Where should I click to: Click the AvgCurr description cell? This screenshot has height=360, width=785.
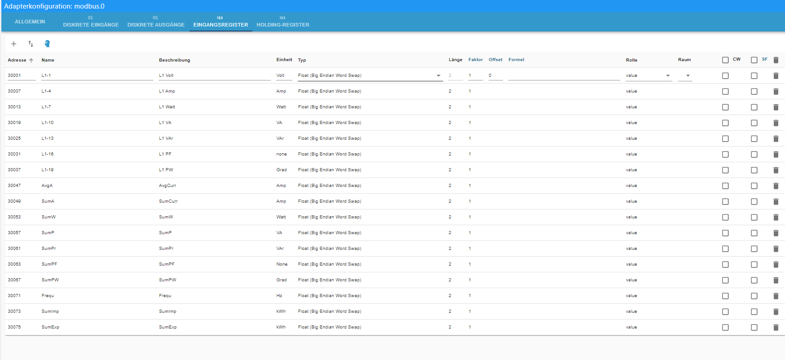168,186
